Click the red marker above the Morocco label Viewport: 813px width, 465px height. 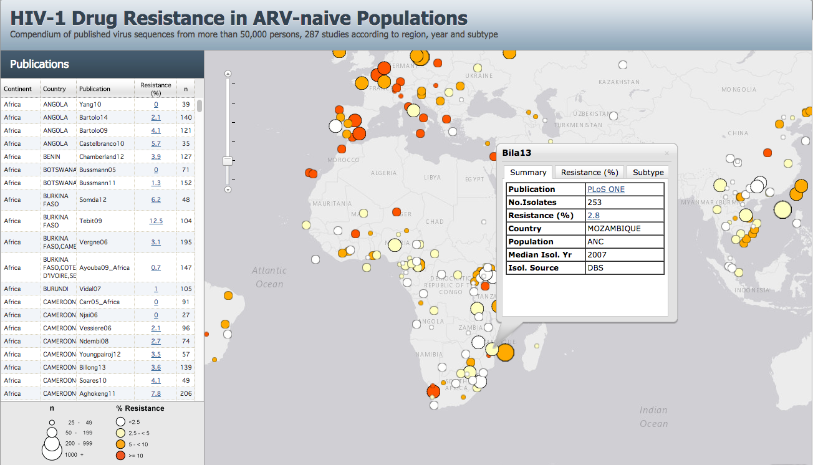click(342, 149)
